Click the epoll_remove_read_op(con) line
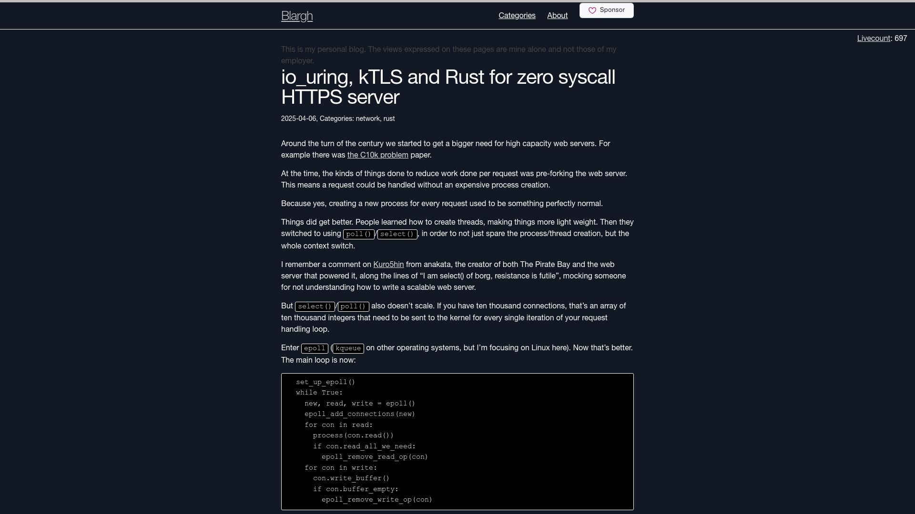The width and height of the screenshot is (915, 514). tap(375, 457)
